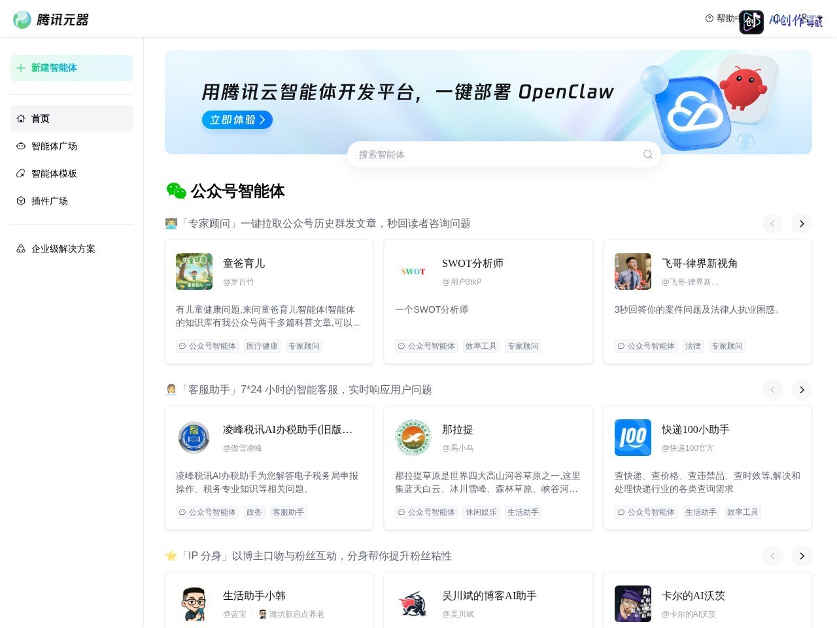Click the 专家顾问 tag on SWOT分析师 card
This screenshot has width=837, height=628.
point(523,346)
